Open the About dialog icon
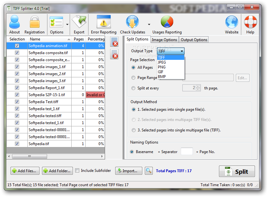Viewport: 268px width, 197px height. pos(15,22)
